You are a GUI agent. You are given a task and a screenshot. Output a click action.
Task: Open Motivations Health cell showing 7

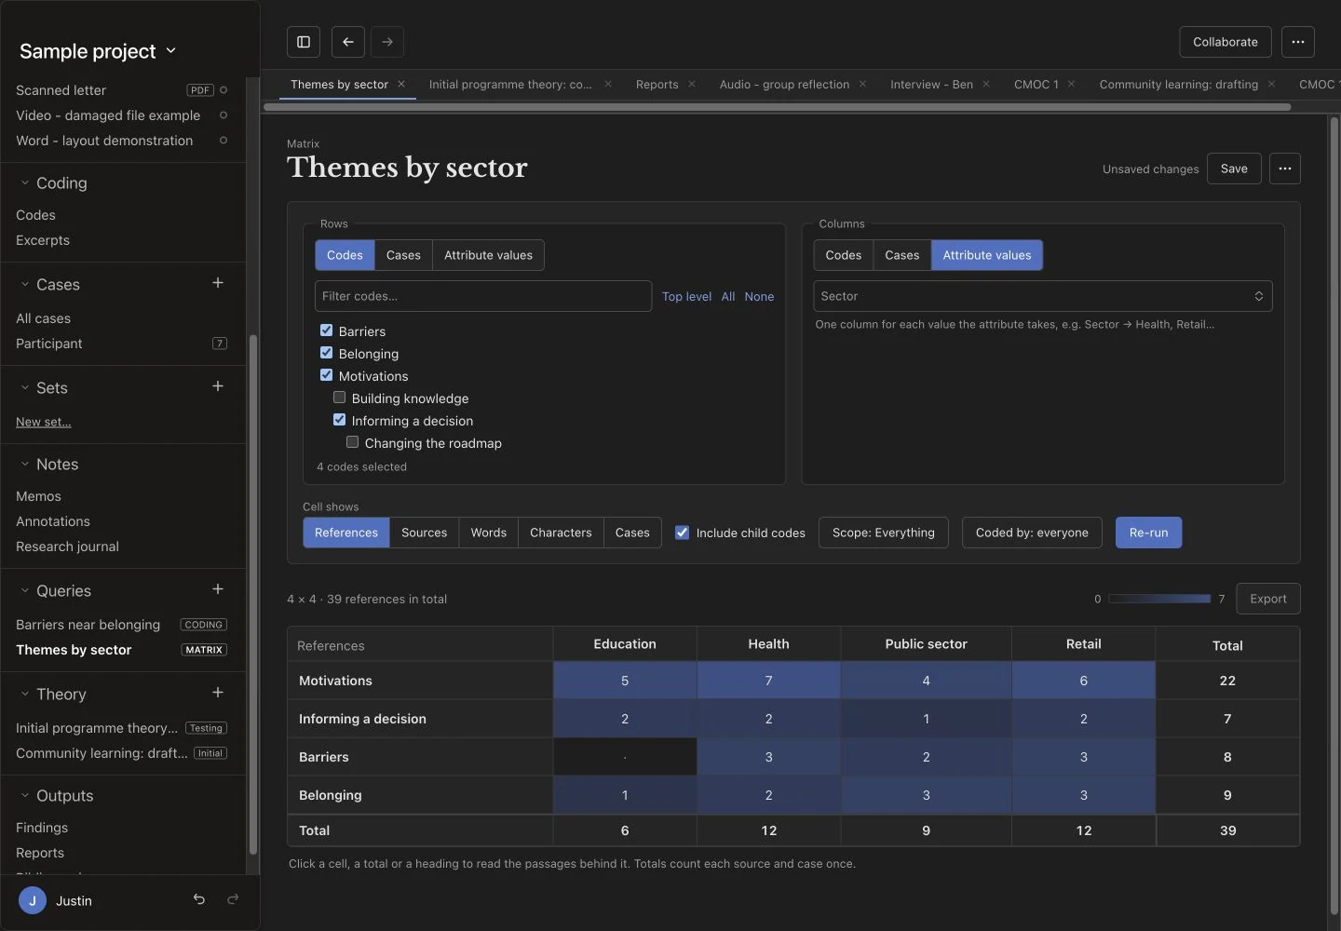768,681
